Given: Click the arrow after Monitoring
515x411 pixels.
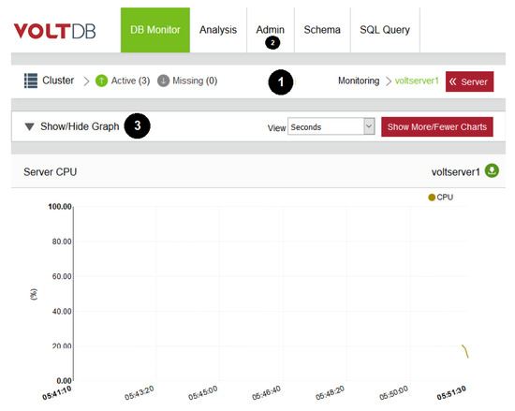Looking at the screenshot, I should pos(389,81).
